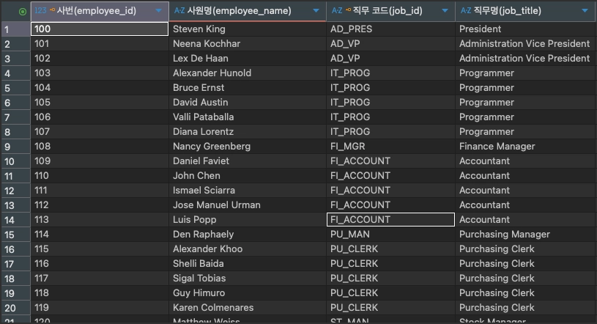The image size is (597, 324).
Task: Select row number 14 header
Action: tap(15, 220)
